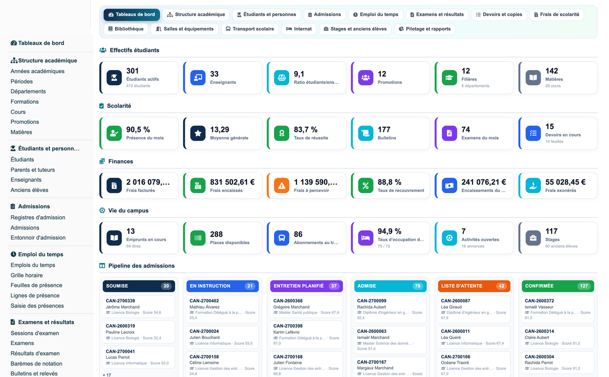Image resolution: width=609 pixels, height=377 pixels.
Task: Click the banknote icon on Encaissements card
Action: 449,186
